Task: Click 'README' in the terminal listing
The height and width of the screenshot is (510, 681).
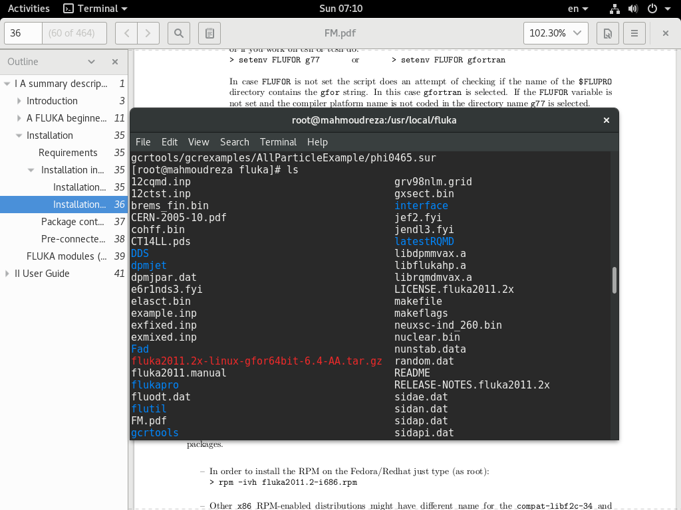Action: pyautogui.click(x=412, y=373)
